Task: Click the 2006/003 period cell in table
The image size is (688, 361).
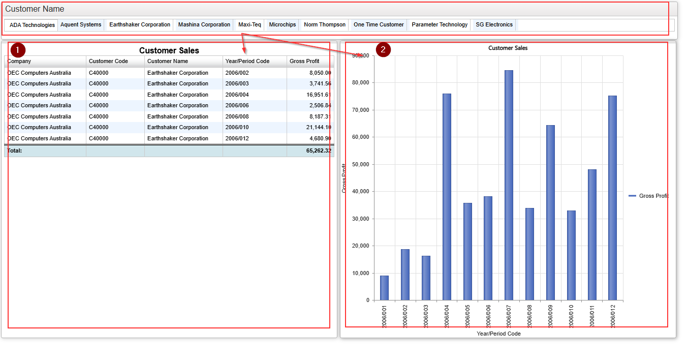Action: pos(255,84)
